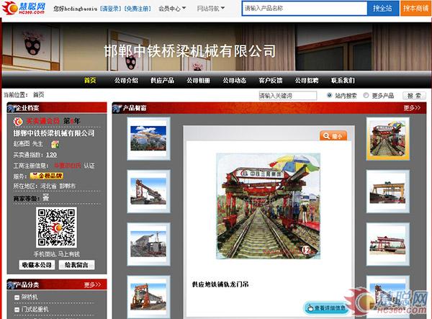Click the 搜本商铺 button

tap(415, 8)
